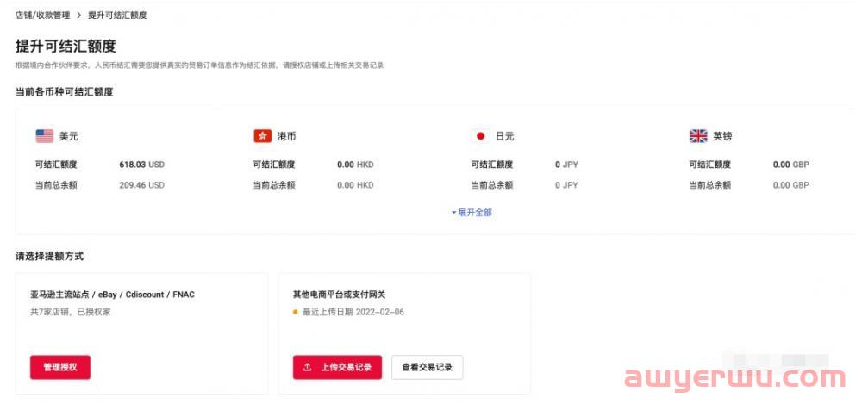Click the 上传交易记录 button
The image size is (862, 404).
click(x=338, y=367)
